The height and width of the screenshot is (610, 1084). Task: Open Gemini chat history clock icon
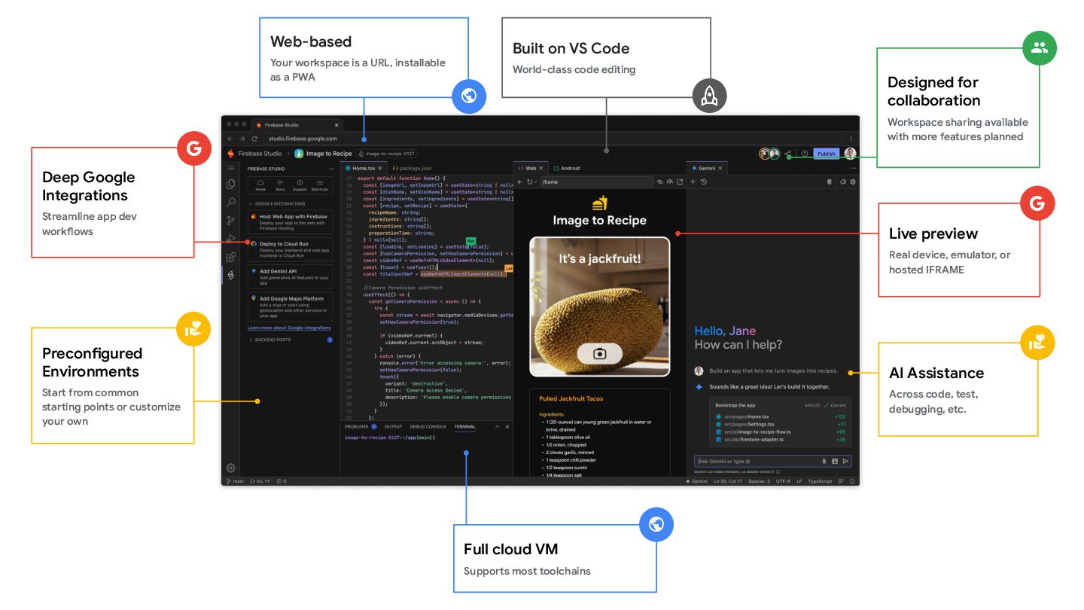(x=703, y=181)
